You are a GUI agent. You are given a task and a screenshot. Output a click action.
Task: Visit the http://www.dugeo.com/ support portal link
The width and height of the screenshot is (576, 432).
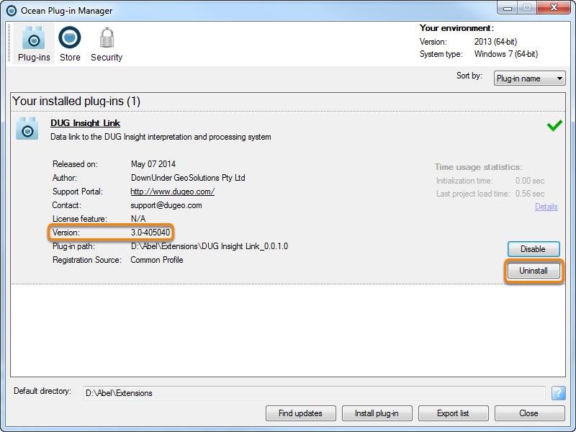pos(172,192)
